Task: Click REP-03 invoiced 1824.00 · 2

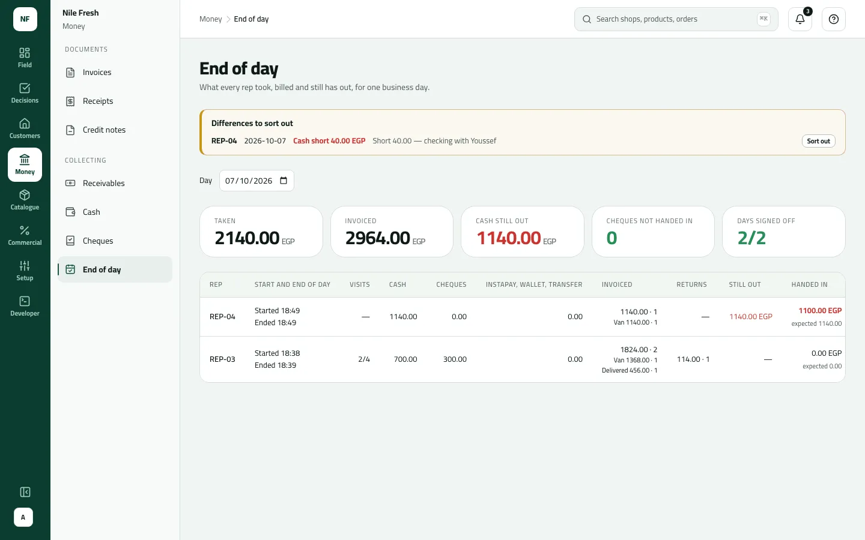Action: [639, 349]
